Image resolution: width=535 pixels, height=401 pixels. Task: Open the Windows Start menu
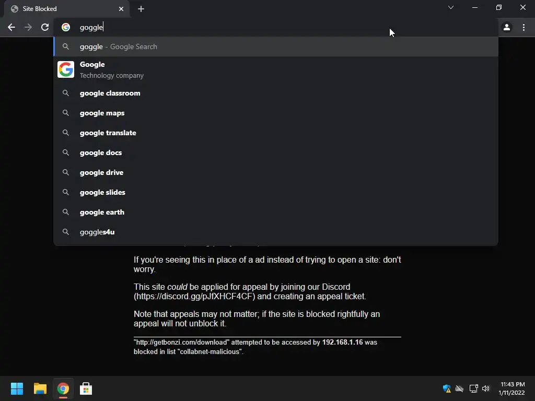[x=17, y=388]
